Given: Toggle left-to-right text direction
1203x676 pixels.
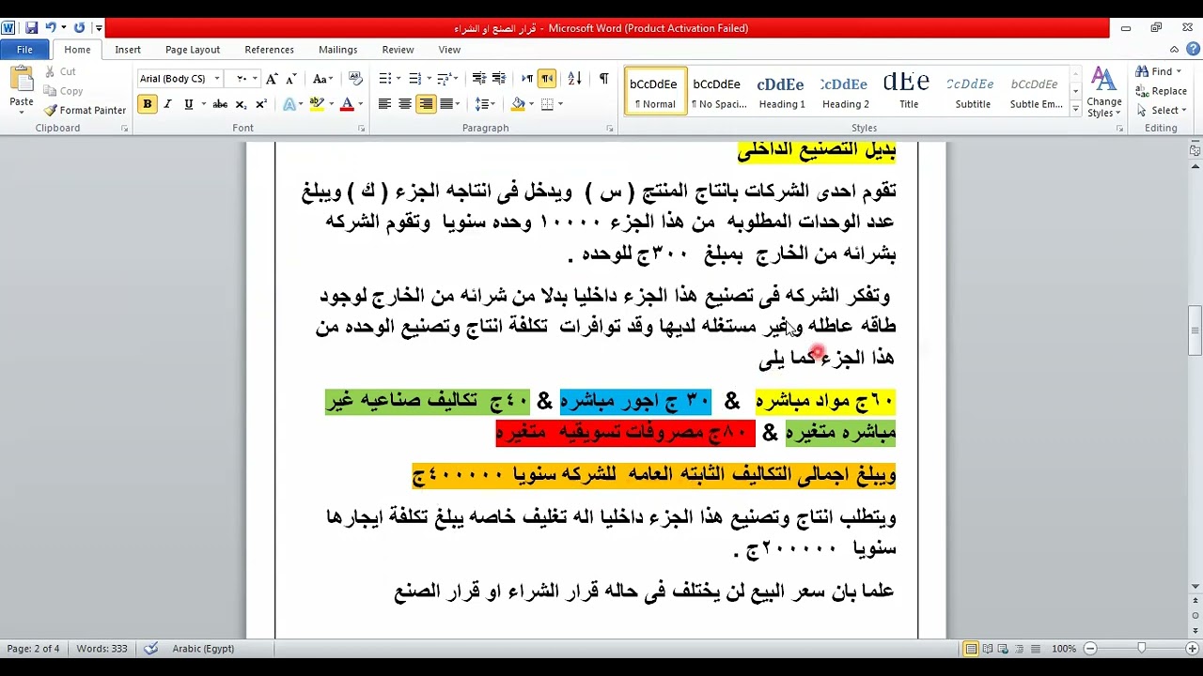Looking at the screenshot, I should [527, 79].
